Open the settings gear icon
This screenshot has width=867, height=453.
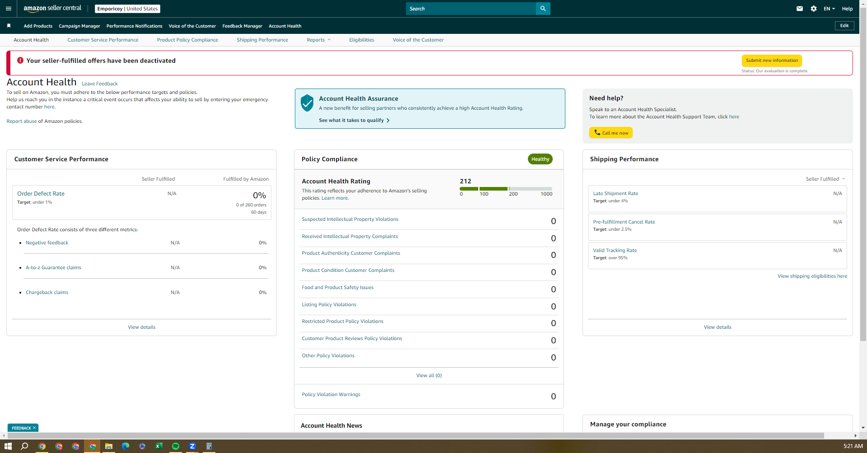point(814,9)
